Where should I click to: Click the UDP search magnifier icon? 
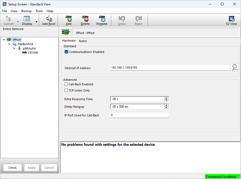coord(234,67)
